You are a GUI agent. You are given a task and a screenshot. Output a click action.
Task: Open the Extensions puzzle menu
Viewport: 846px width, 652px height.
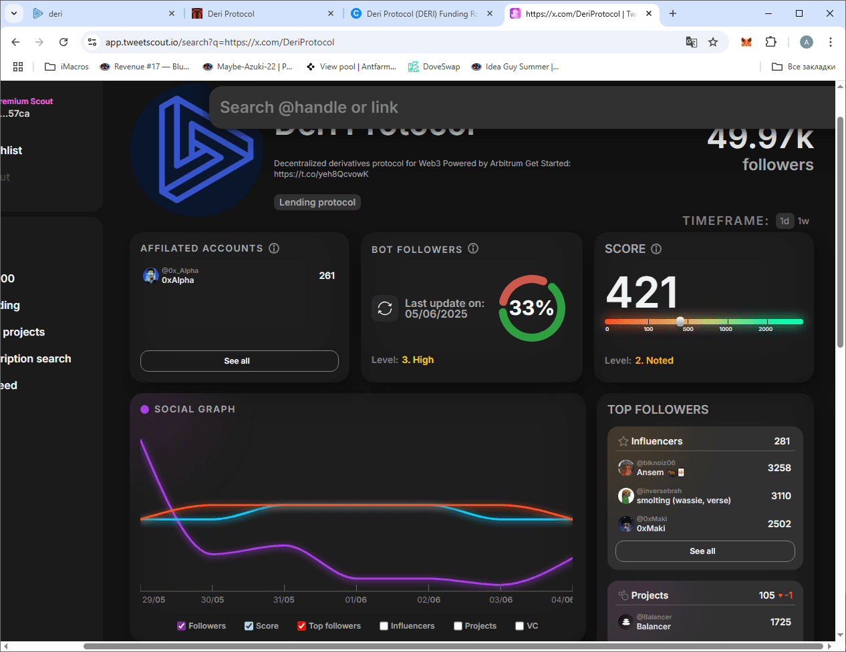[x=770, y=42]
